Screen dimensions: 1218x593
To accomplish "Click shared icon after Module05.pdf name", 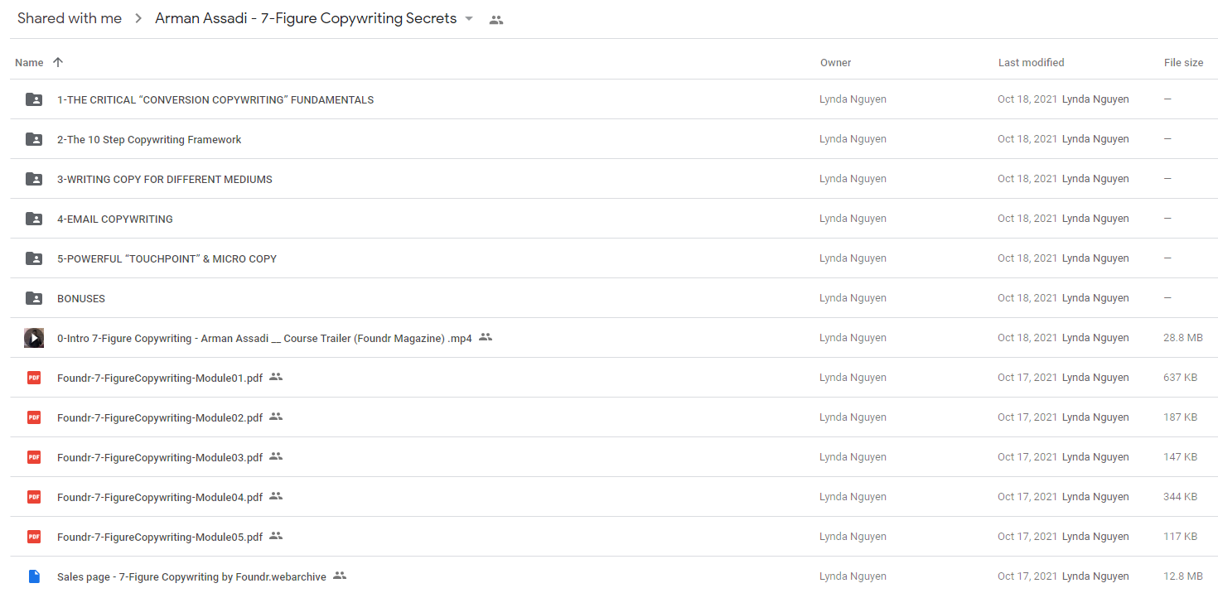I will click(x=276, y=536).
